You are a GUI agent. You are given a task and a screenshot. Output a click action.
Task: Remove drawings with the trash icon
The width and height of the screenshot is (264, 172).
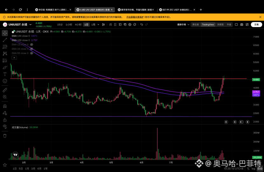click(x=5, y=136)
